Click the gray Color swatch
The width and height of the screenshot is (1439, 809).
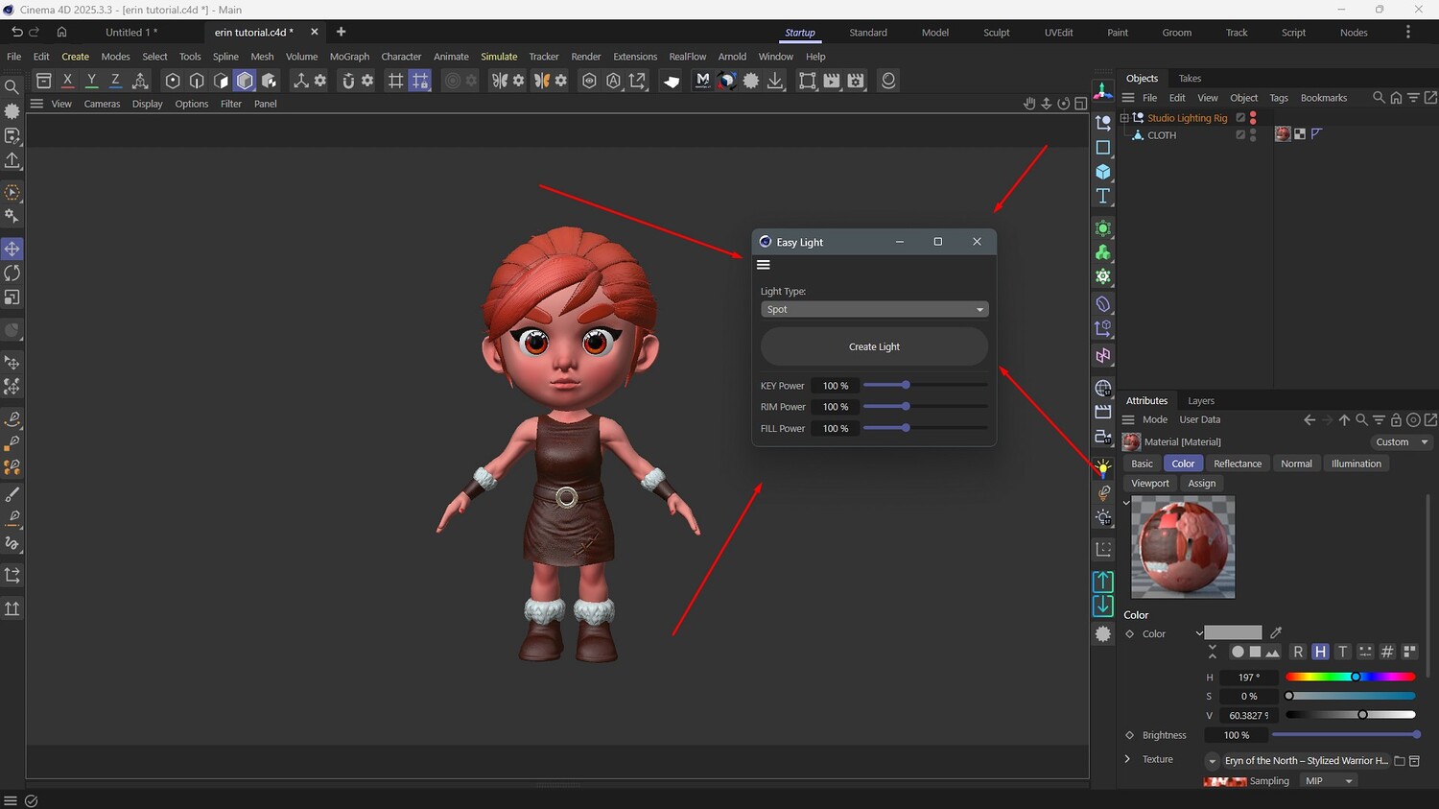(1234, 633)
